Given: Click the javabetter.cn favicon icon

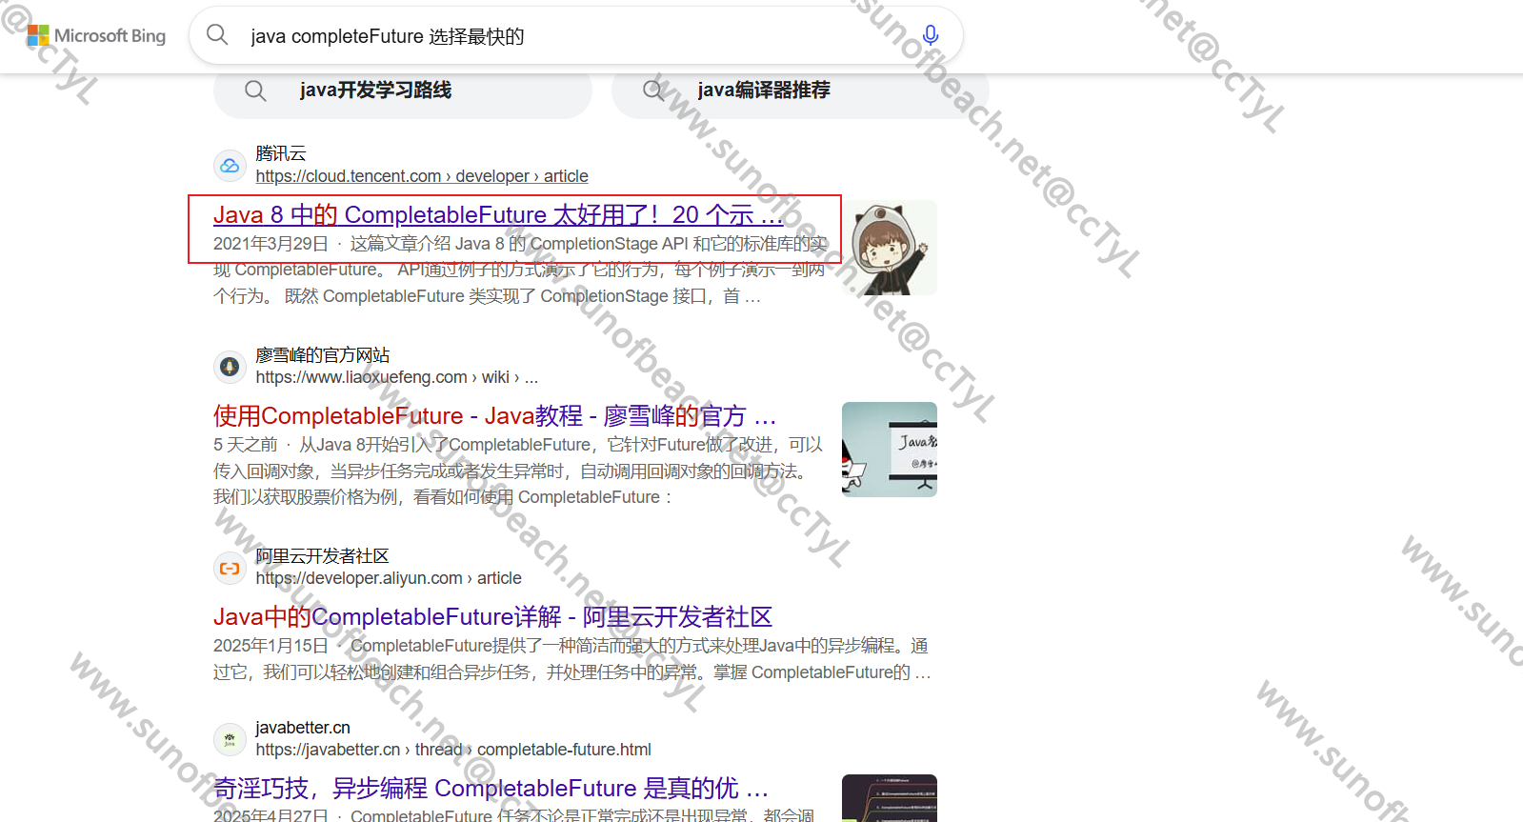Looking at the screenshot, I should (x=230, y=739).
